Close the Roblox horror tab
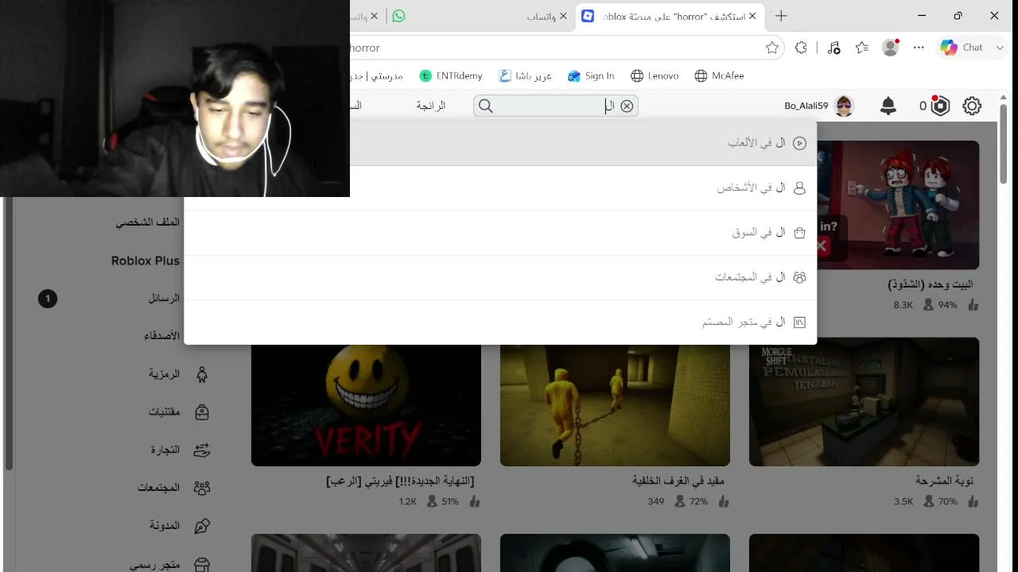The height and width of the screenshot is (572, 1018). [x=752, y=16]
